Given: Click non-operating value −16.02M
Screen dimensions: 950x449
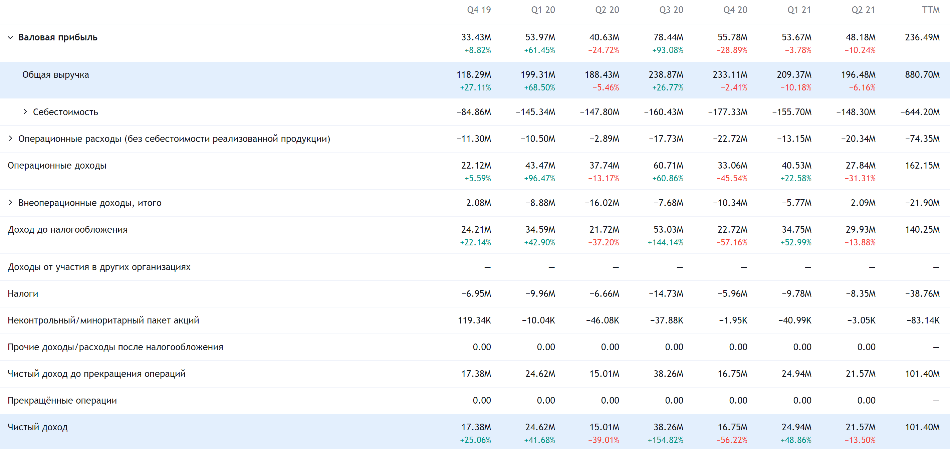Looking at the screenshot, I should point(602,203).
